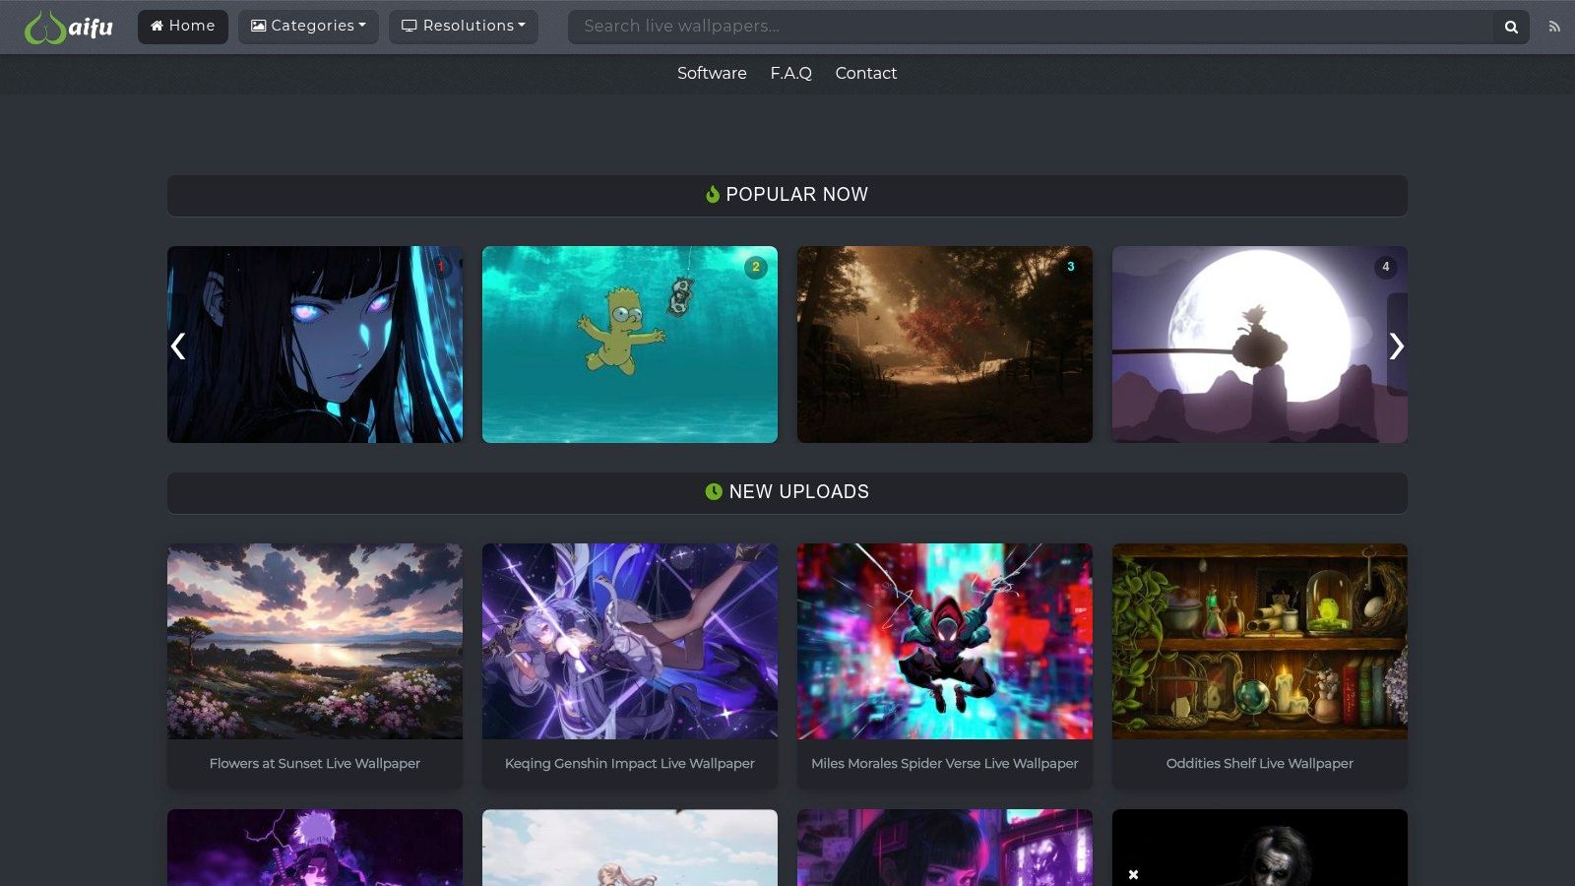Open the F.A.Q link
Image resolution: width=1575 pixels, height=886 pixels.
click(x=791, y=73)
